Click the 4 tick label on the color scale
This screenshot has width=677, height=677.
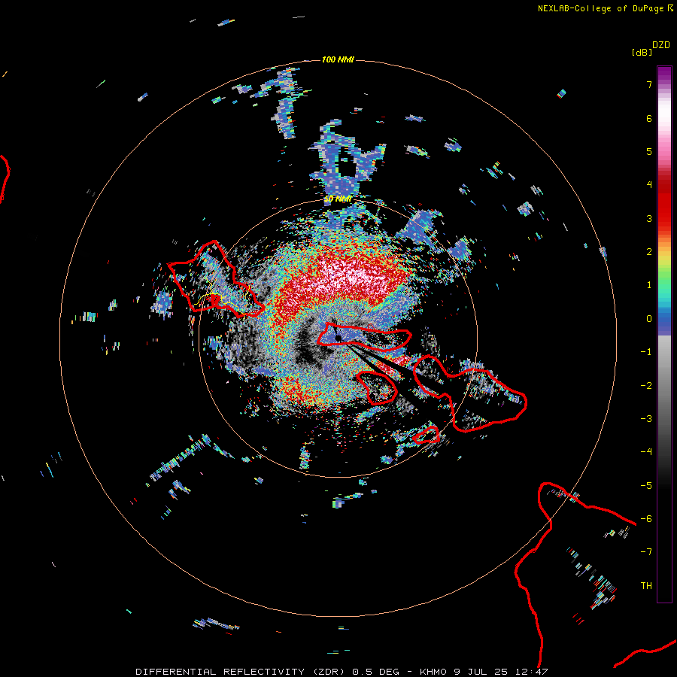pyautogui.click(x=649, y=185)
